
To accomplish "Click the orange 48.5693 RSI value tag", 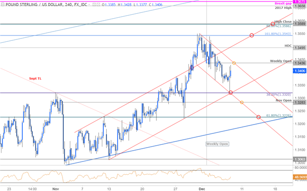I will (x=300, y=177).
